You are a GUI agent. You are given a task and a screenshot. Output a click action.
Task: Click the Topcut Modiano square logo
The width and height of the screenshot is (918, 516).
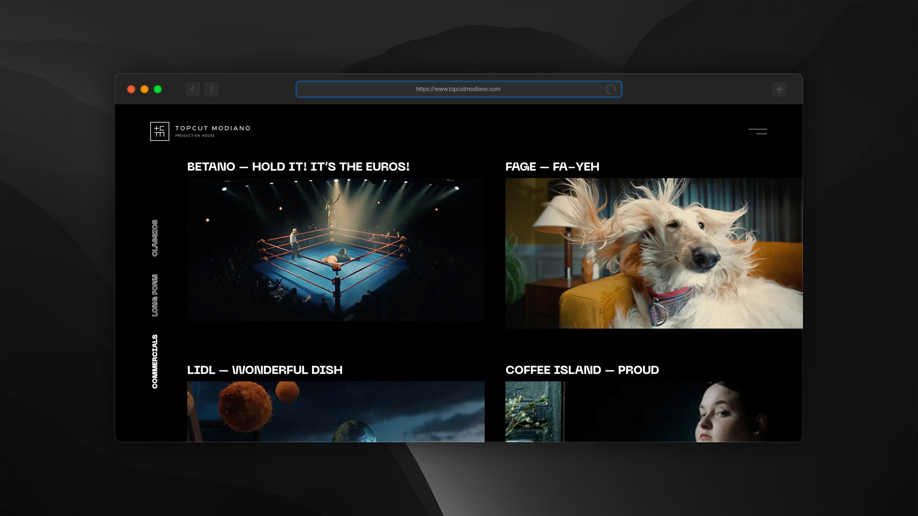click(160, 131)
